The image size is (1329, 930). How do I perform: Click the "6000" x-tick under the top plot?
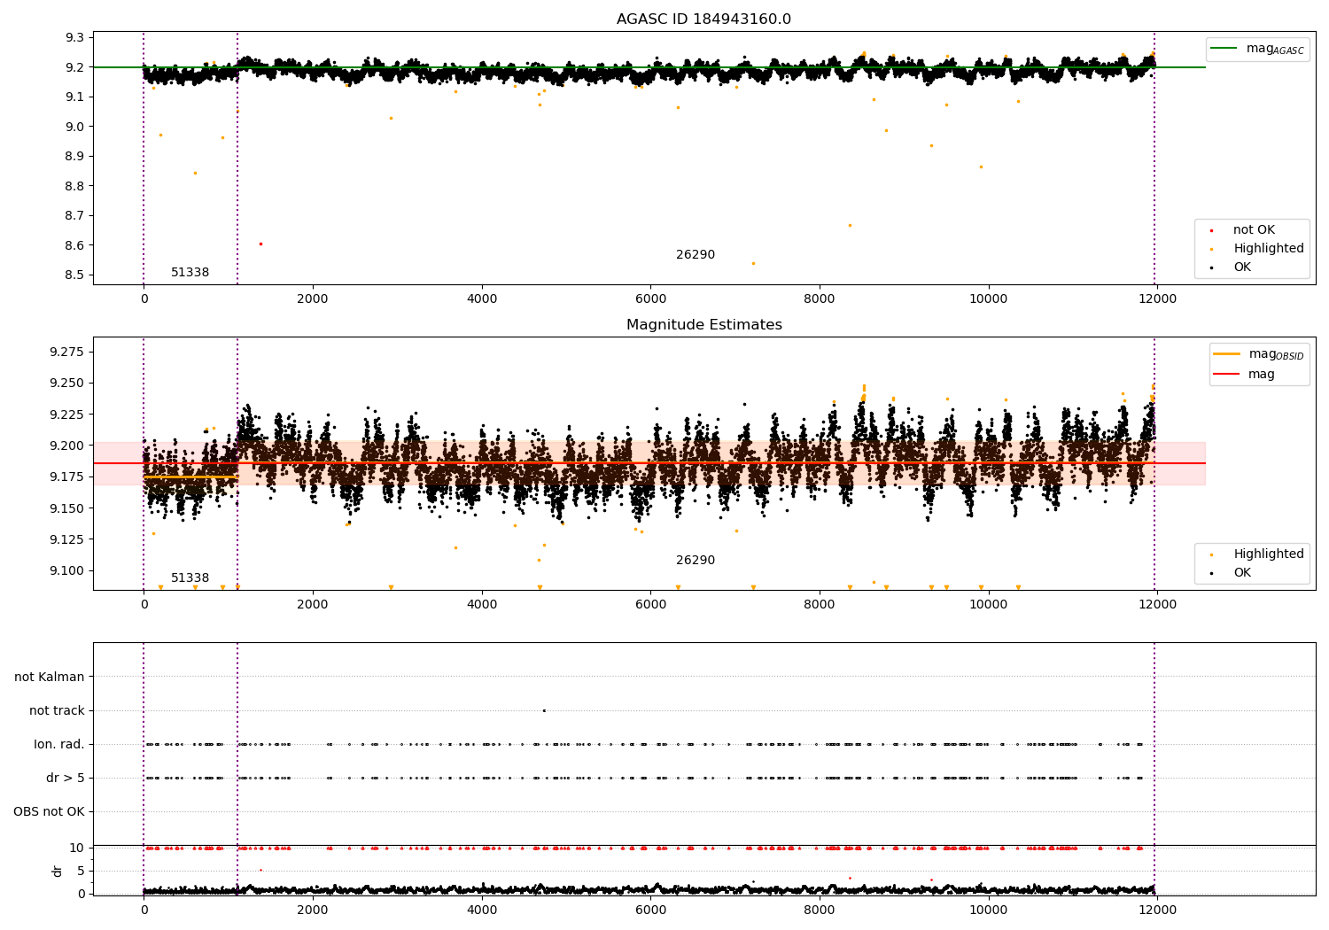(650, 299)
